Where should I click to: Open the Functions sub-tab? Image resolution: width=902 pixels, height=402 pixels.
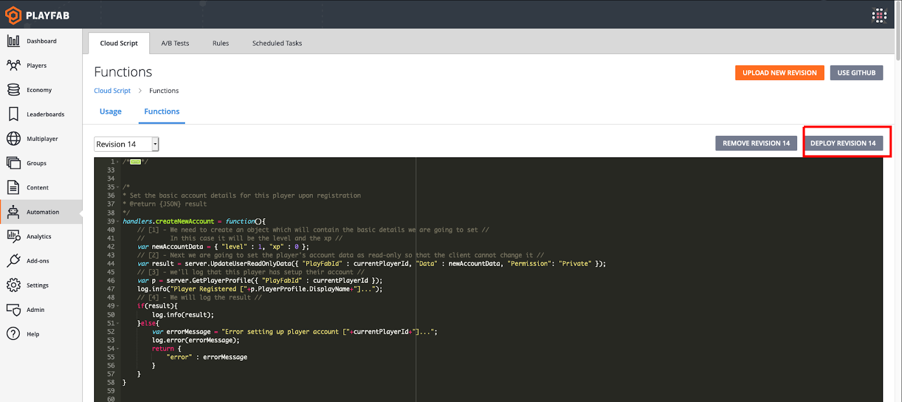point(162,112)
